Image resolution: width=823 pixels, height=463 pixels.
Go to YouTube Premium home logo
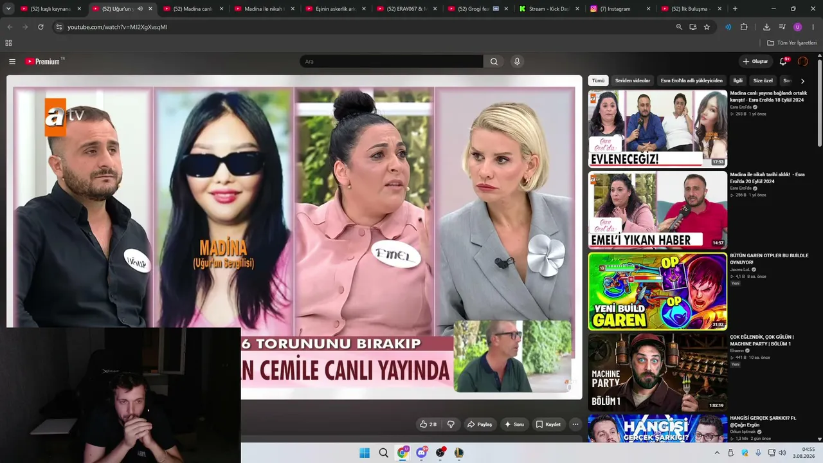tap(44, 62)
